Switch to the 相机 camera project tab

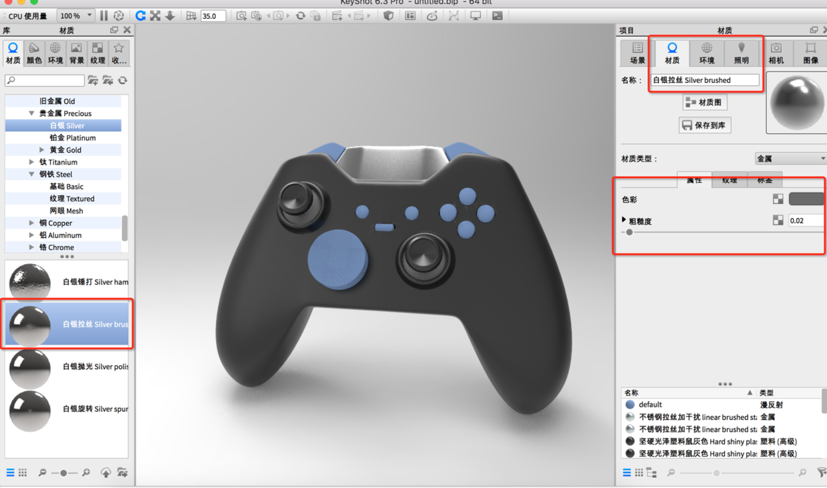click(776, 53)
